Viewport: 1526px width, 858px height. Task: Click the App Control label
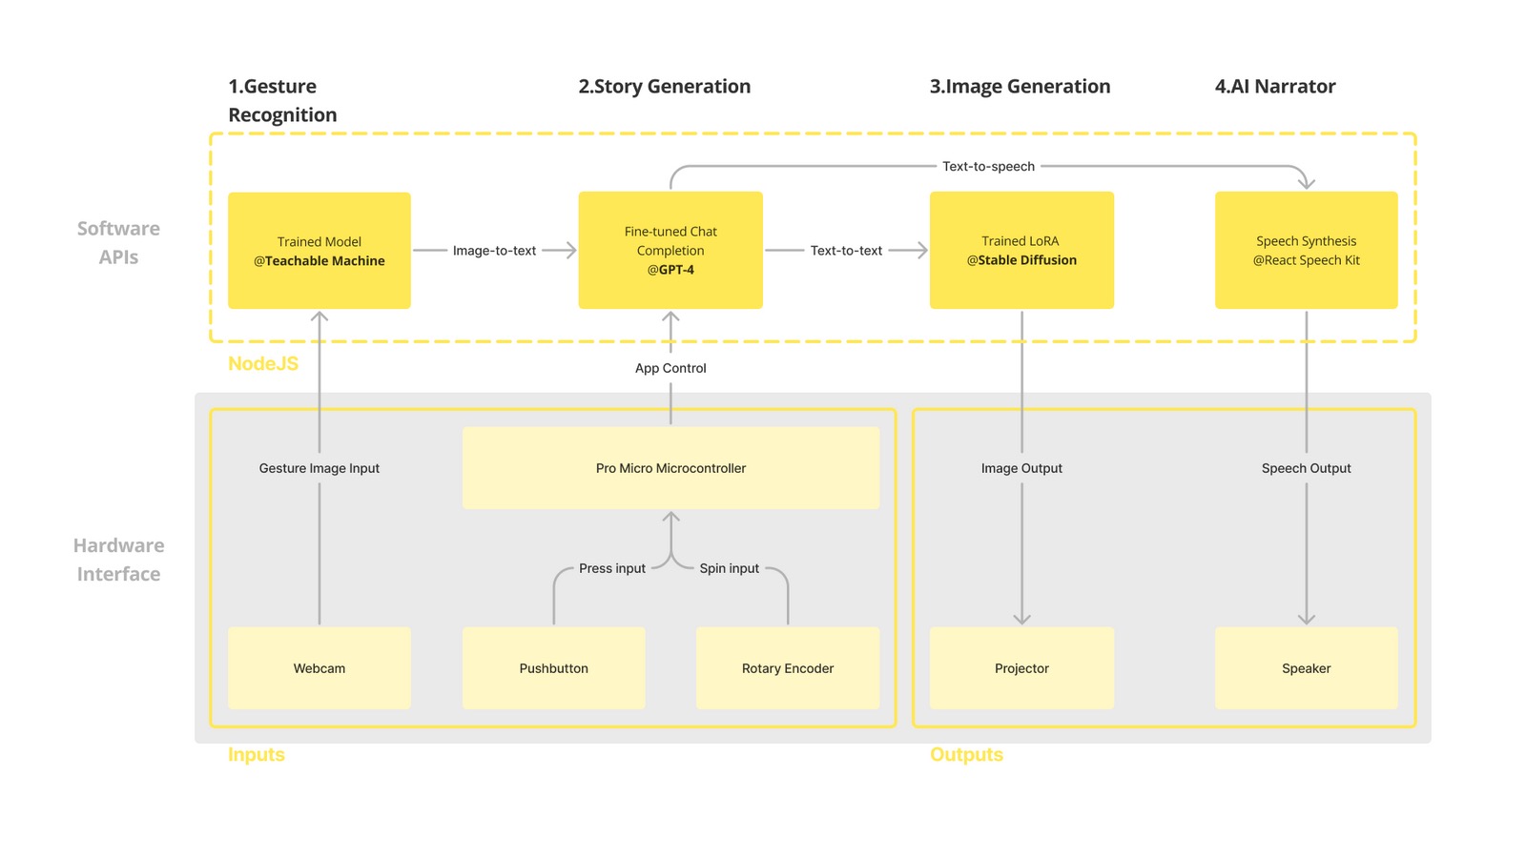(670, 368)
